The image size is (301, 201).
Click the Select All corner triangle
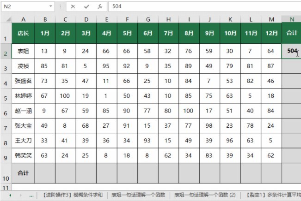click(8, 19)
